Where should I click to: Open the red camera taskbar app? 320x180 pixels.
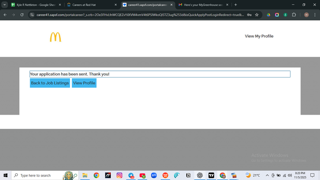tap(142, 175)
